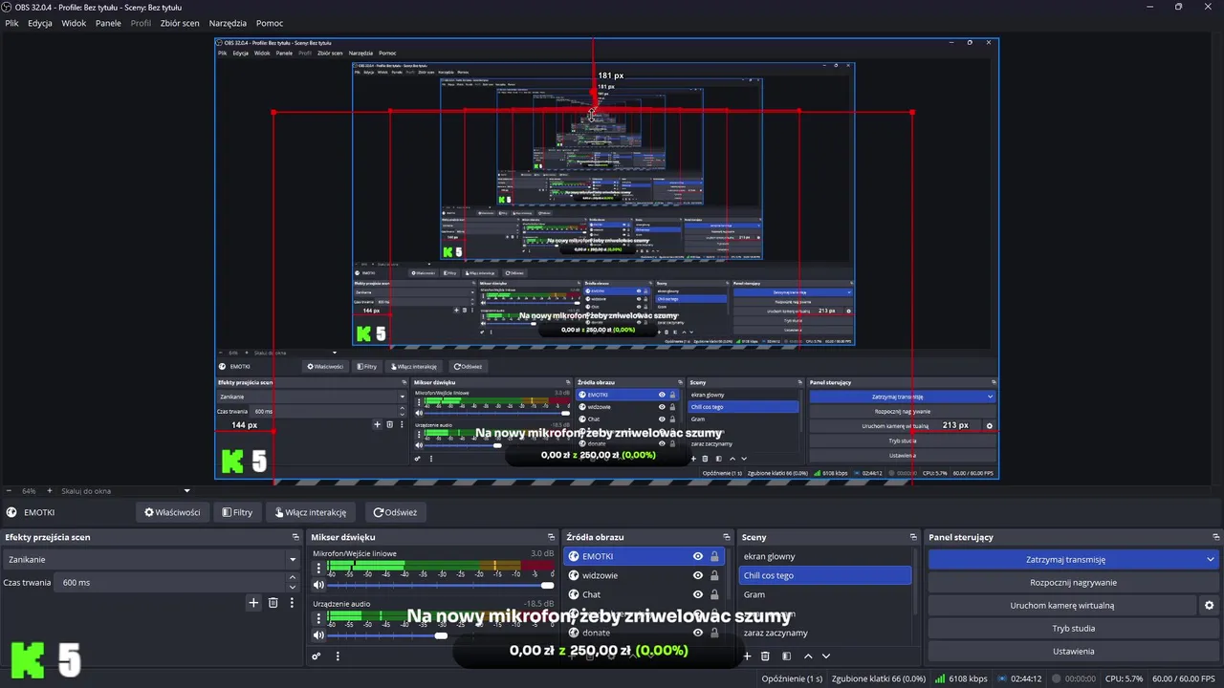Hide the widzowie source

pos(698,575)
